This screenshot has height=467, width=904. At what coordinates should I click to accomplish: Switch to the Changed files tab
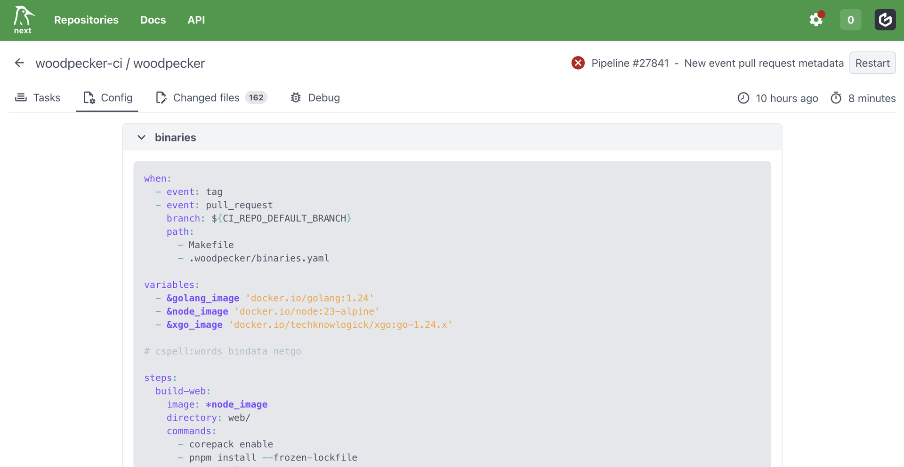coord(211,98)
